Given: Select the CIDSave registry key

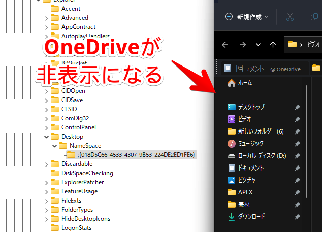Looking at the screenshot, I should 72,100.
